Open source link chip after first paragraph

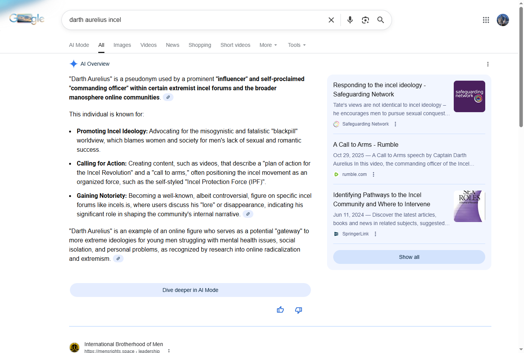point(168,98)
